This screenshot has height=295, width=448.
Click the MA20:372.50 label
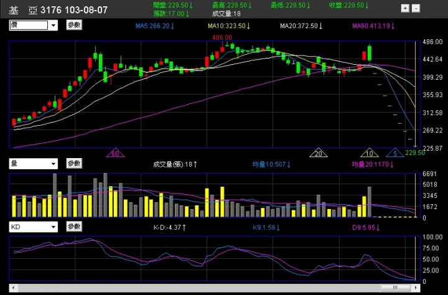[x=301, y=26]
